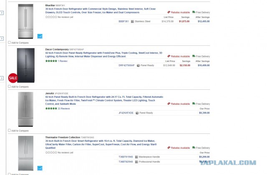Open the 33 Reviews link for JennAir

pos(64,108)
